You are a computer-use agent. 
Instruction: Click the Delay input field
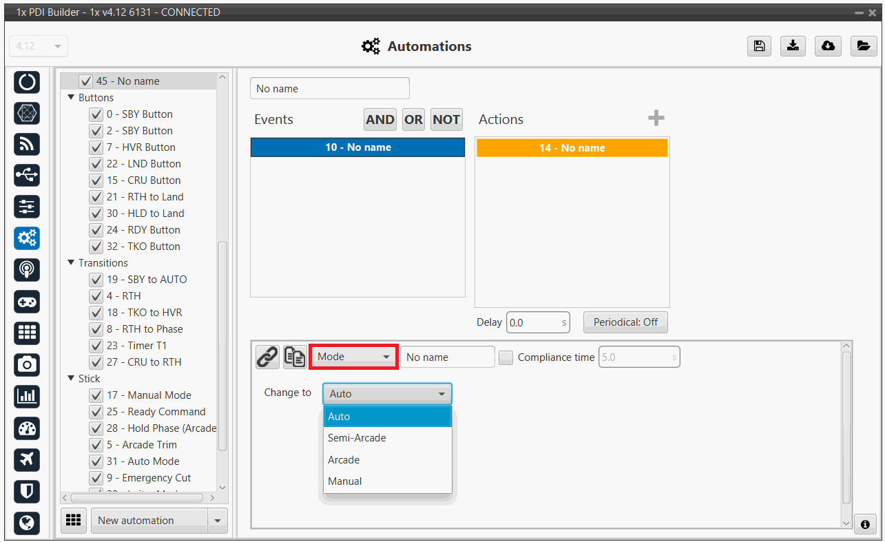tap(534, 322)
